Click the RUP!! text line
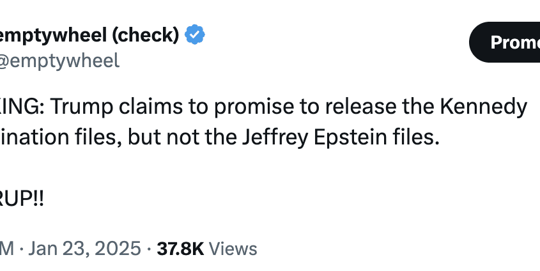Viewport: 540px width, 271px height. coord(22,199)
